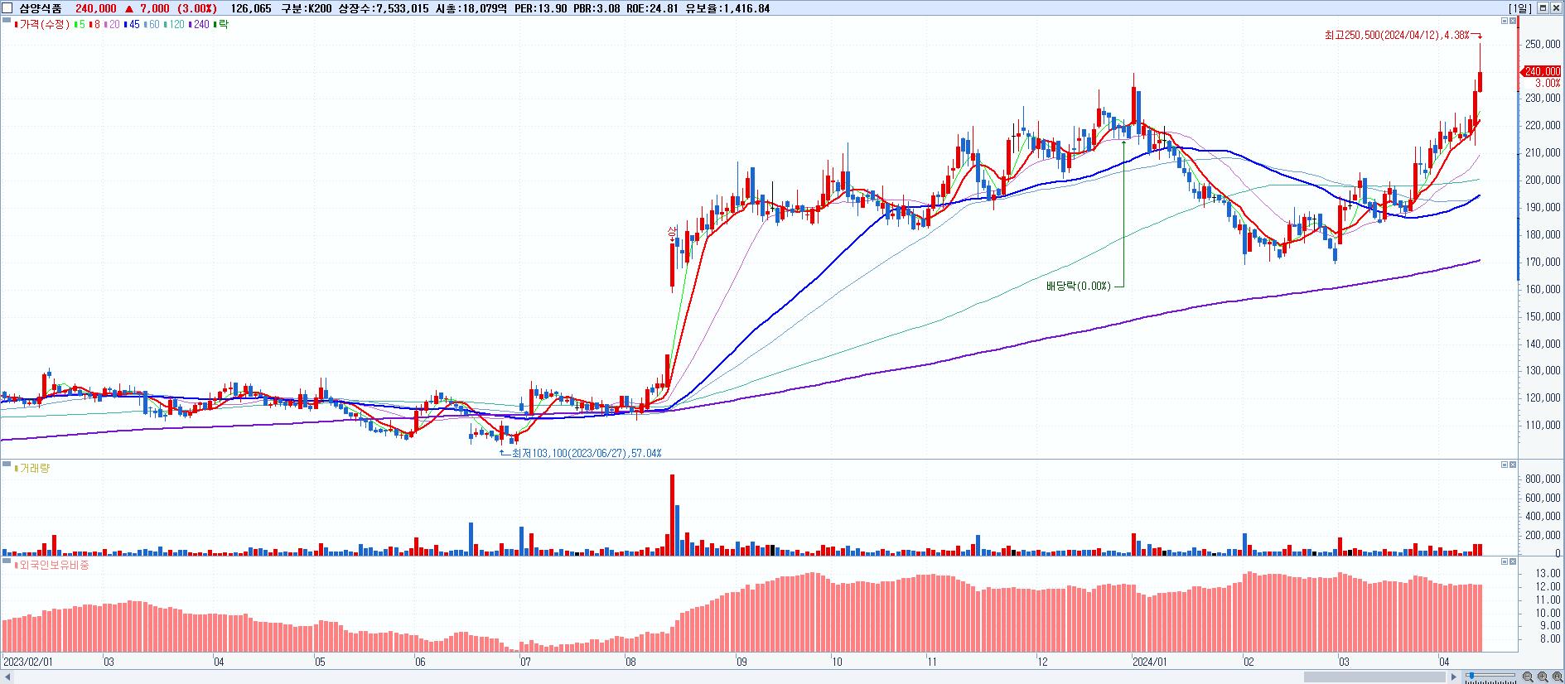Click the 상장수:7,533,015 value
Viewport: 1565px width, 684px height.
click(x=384, y=8)
